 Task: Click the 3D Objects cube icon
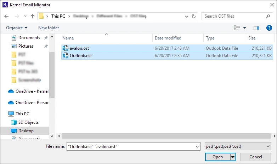13,122
